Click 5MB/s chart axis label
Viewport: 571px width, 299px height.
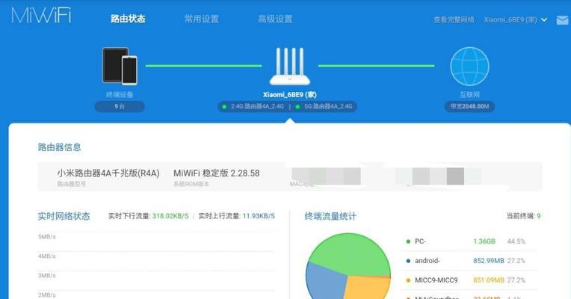point(46,237)
